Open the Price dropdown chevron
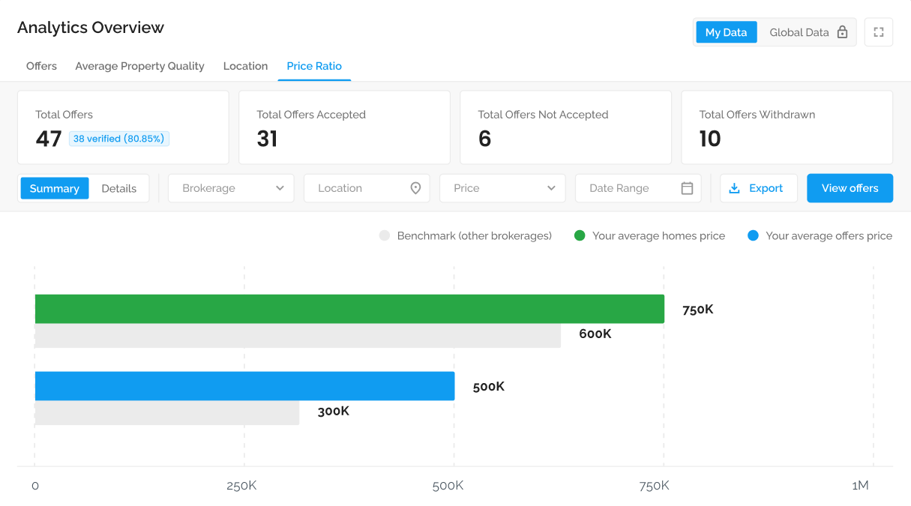911x506 pixels. 551,188
